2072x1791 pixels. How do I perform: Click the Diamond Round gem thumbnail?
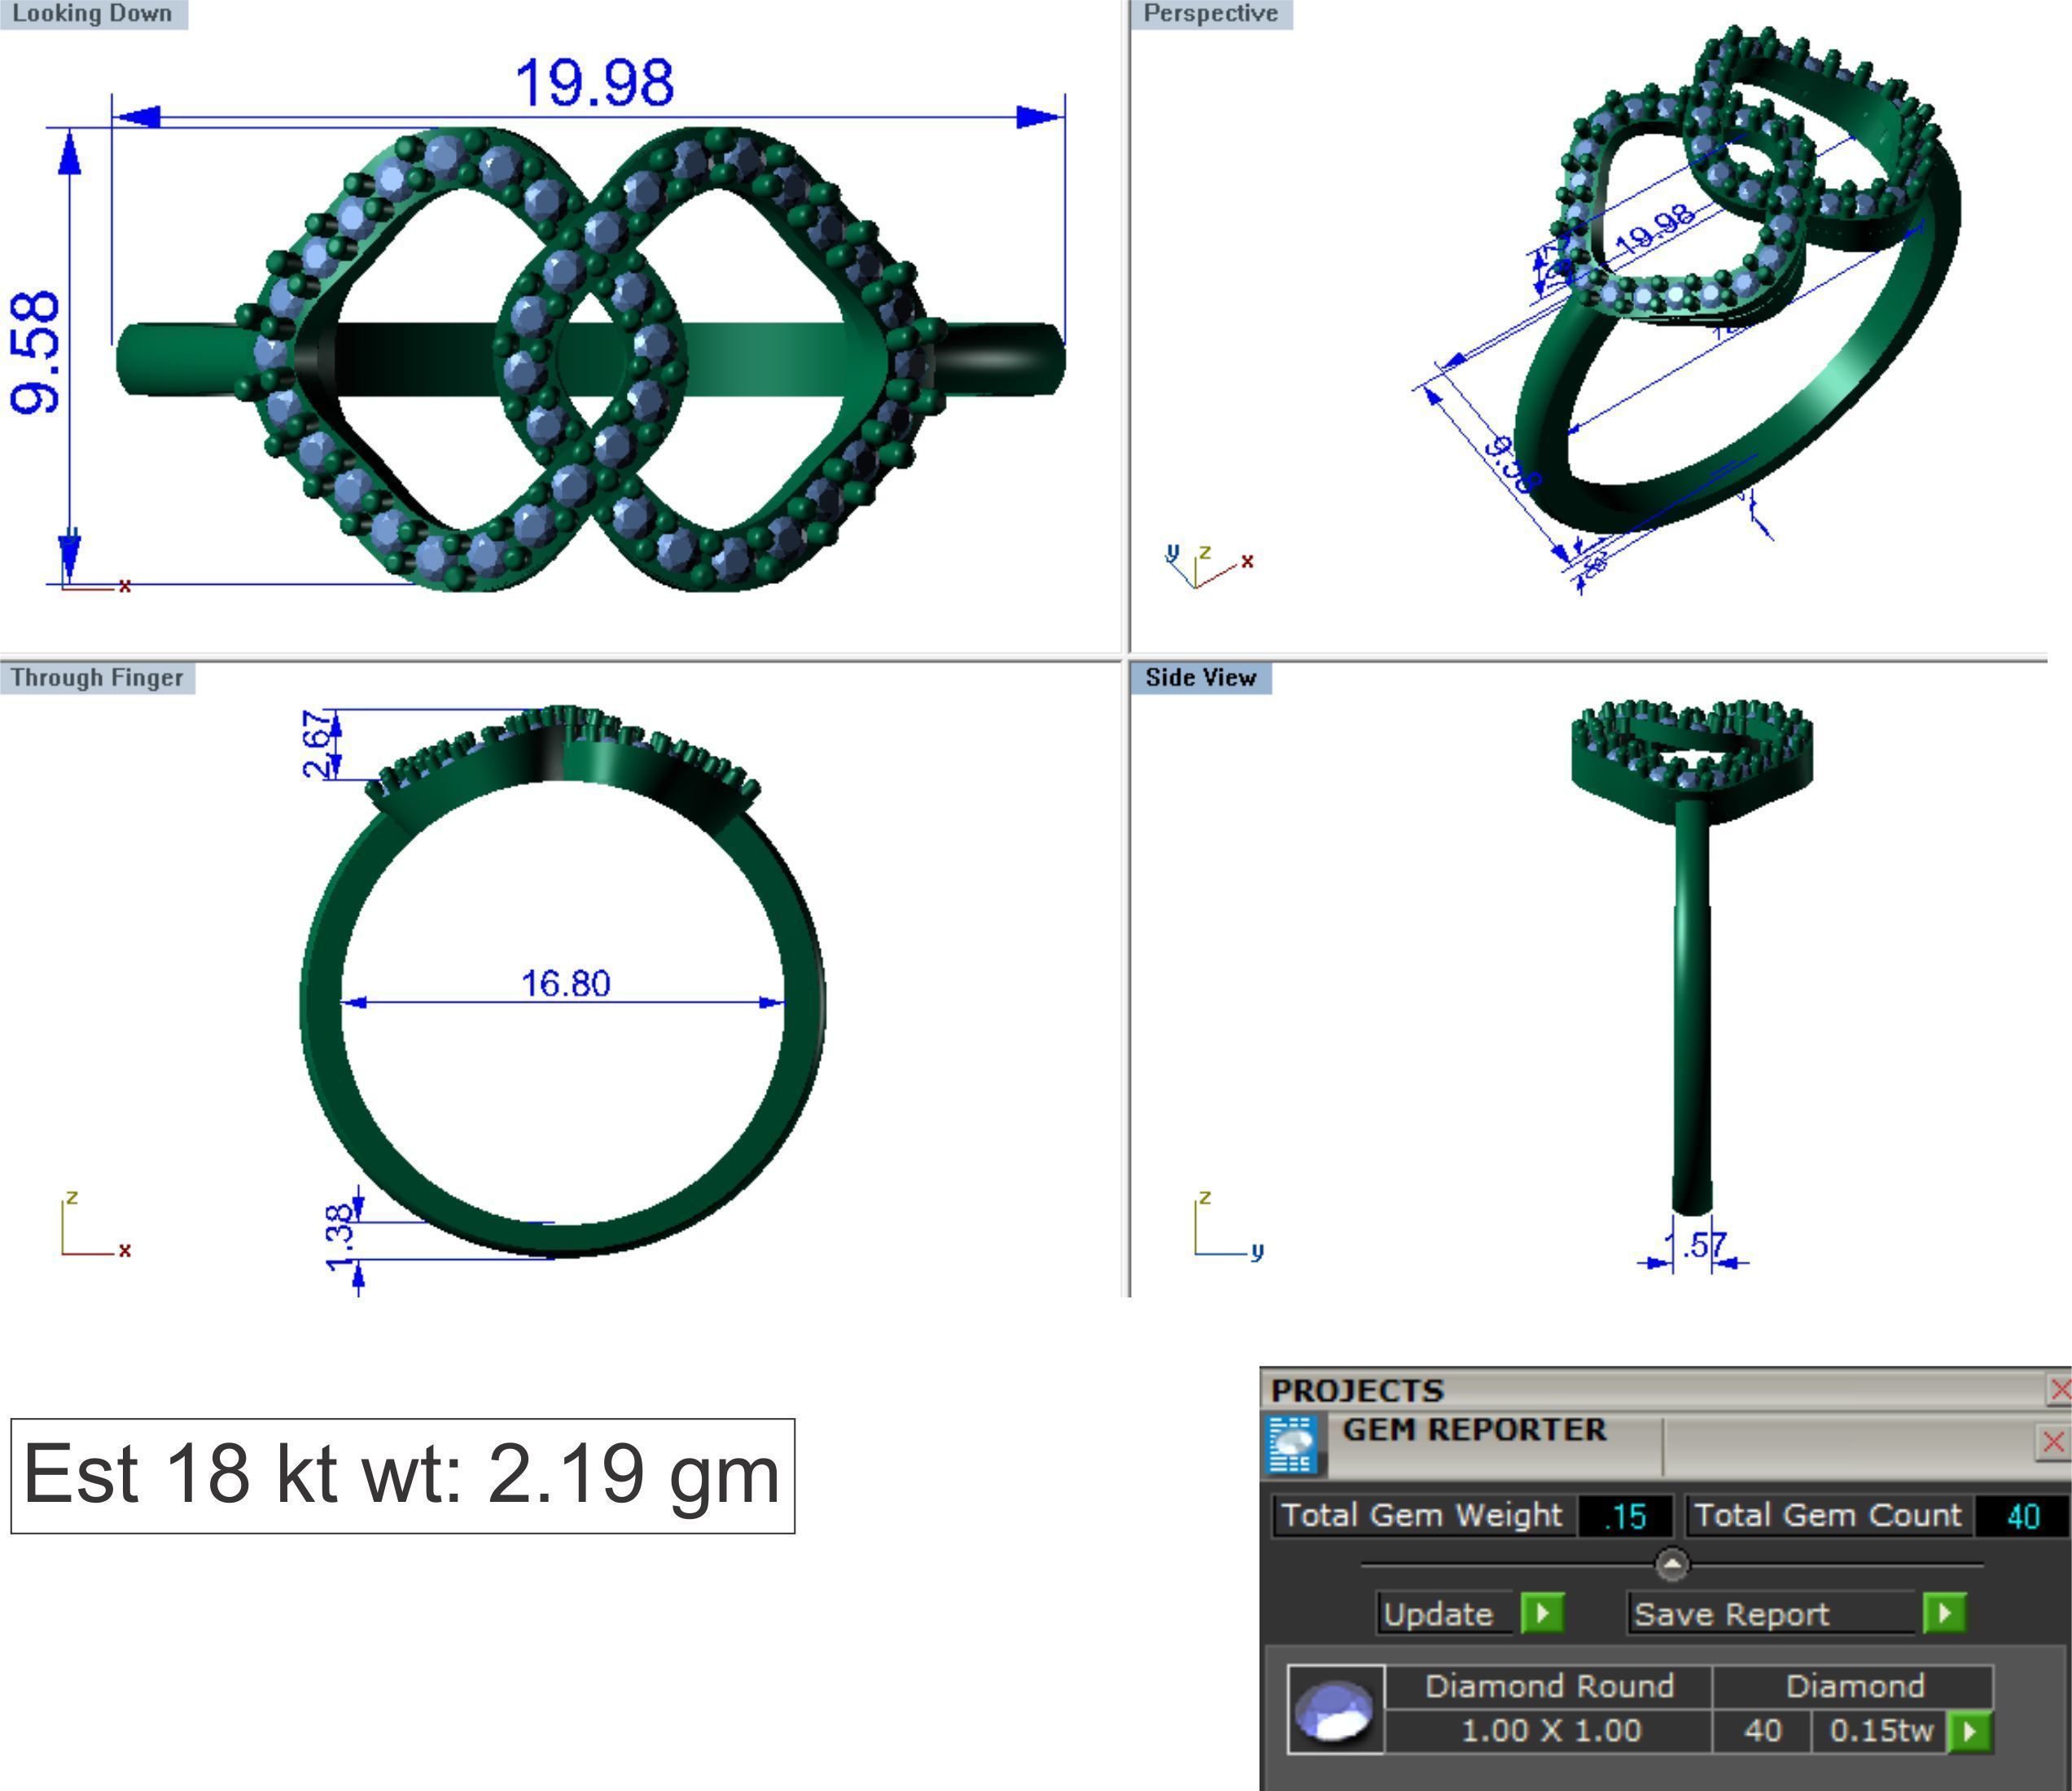point(1335,1710)
